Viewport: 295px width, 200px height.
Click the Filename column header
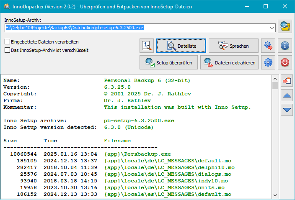coord(117,141)
